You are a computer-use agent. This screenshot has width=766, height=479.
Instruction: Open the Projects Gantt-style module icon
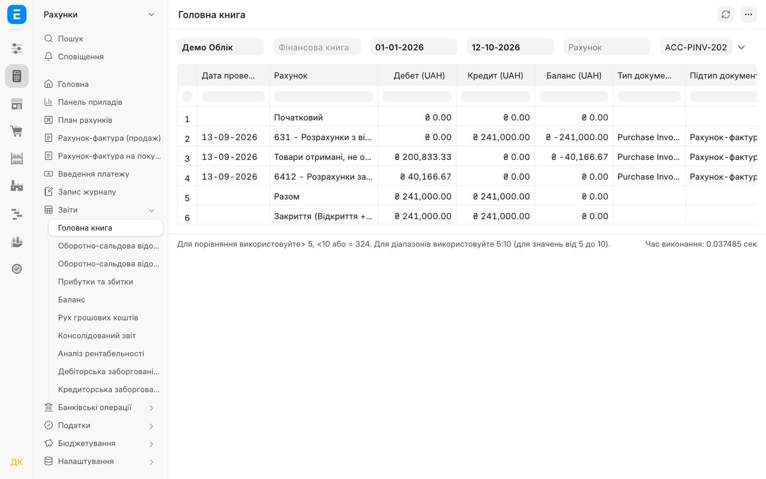click(x=17, y=214)
